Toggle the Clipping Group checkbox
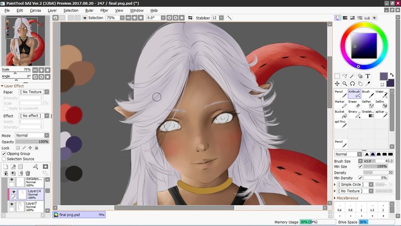 4,154
